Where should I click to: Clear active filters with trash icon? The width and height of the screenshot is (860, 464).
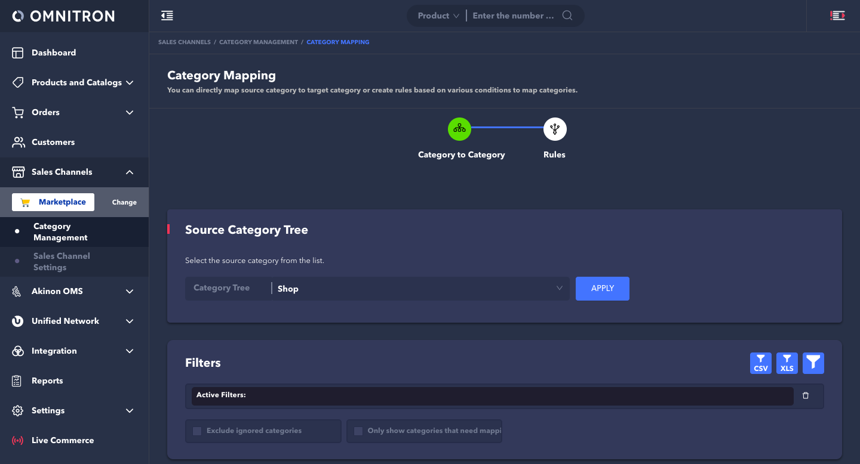805,395
